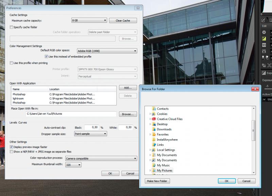272x196 pixels.
Task: Click the scroll-down arrow in folder list
Action: (x=254, y=173)
